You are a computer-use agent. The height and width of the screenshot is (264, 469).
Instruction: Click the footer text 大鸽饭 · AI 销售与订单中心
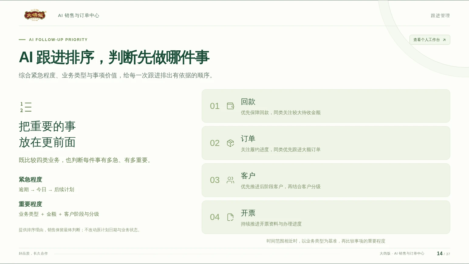[402, 254]
